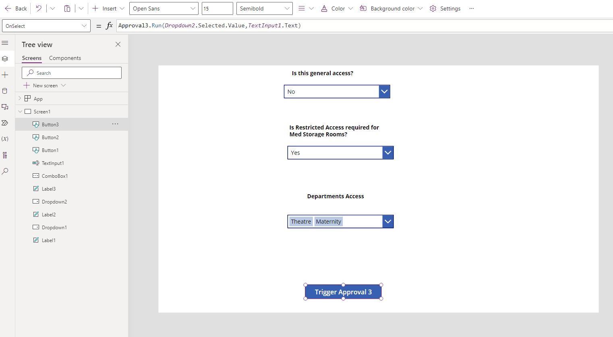
Task: Select App in the tree
Action: point(38,99)
